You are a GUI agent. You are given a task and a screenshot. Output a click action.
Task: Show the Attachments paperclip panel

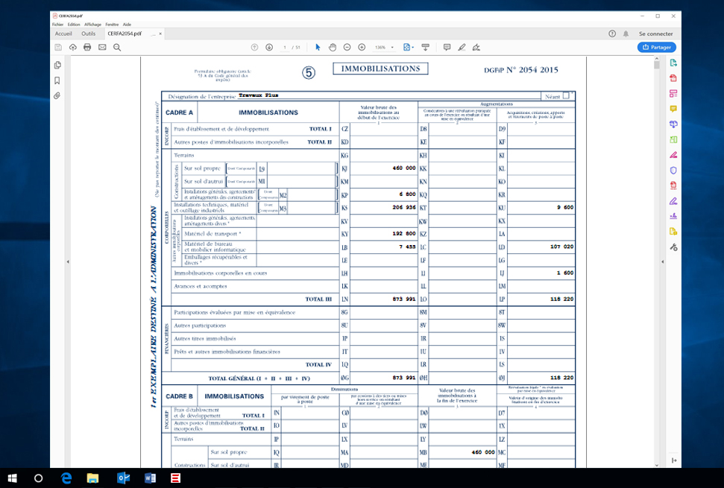click(57, 96)
